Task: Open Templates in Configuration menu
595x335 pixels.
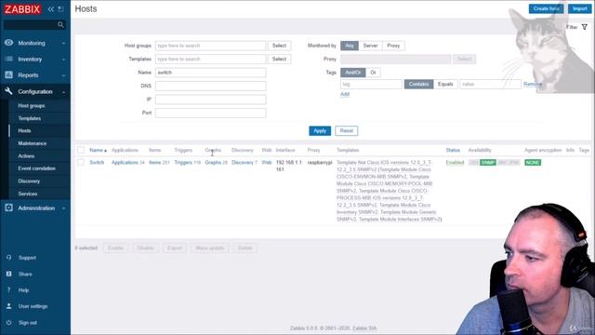Action: click(29, 118)
